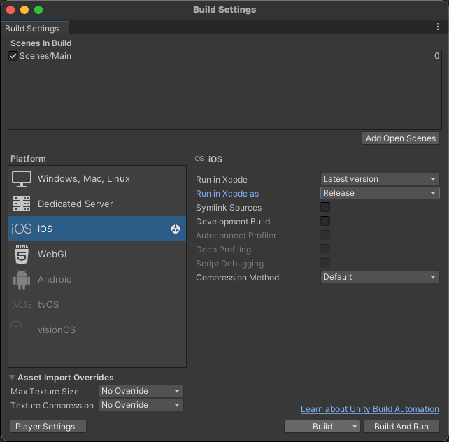The image size is (449, 442).
Task: Uncheck the Scenes/Main scene checkbox
Action: (x=13, y=56)
